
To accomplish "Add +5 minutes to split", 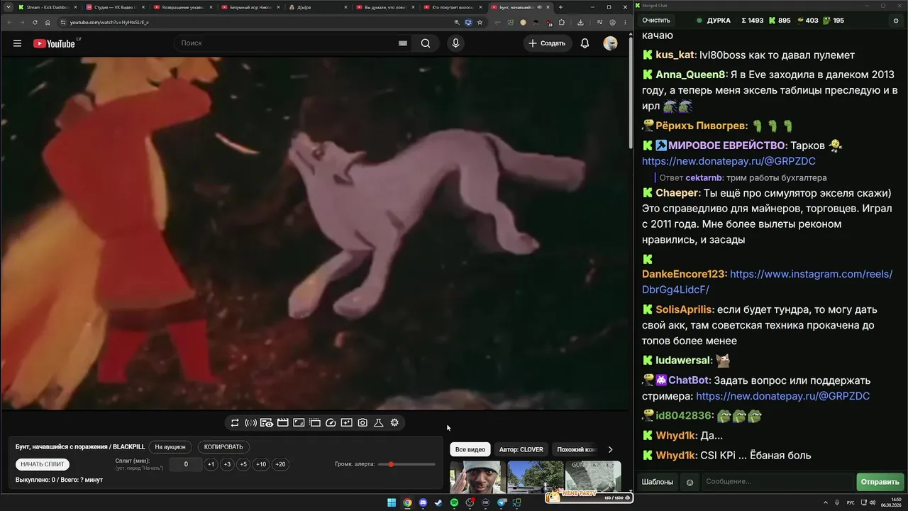I will 243,464.
